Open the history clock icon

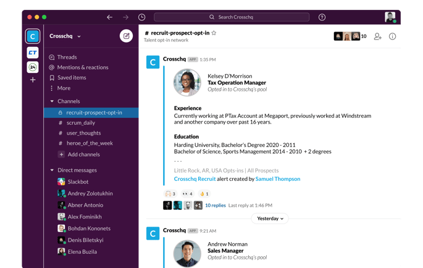click(141, 17)
